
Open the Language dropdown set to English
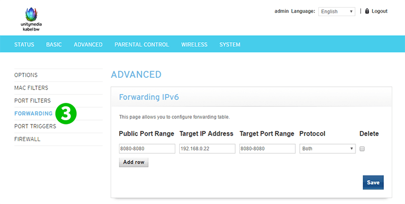tap(337, 11)
